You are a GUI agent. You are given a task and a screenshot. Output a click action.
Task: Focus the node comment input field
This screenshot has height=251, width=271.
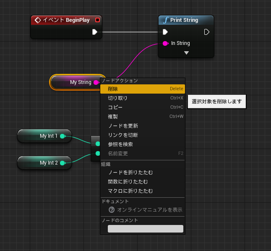pos(145,229)
